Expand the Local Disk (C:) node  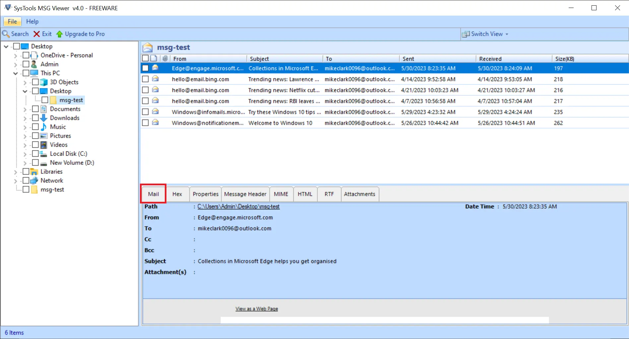[25, 154]
